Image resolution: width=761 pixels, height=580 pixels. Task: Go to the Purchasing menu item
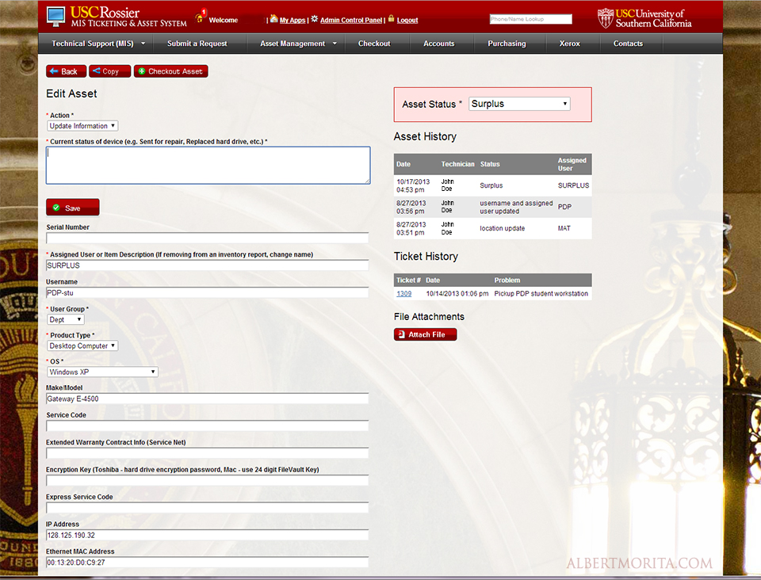[x=507, y=44]
